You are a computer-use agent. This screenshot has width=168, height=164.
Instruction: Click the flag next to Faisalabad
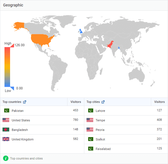91,149
